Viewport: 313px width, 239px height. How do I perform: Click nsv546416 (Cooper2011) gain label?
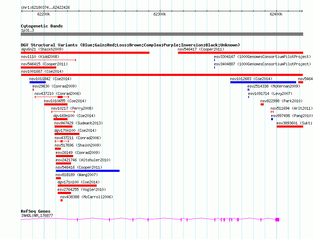point(79,167)
